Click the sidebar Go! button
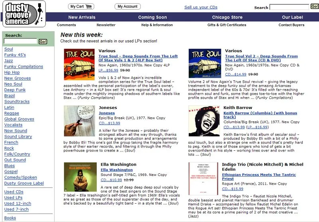Viewport: 319px width, 222px height. (43, 42)
